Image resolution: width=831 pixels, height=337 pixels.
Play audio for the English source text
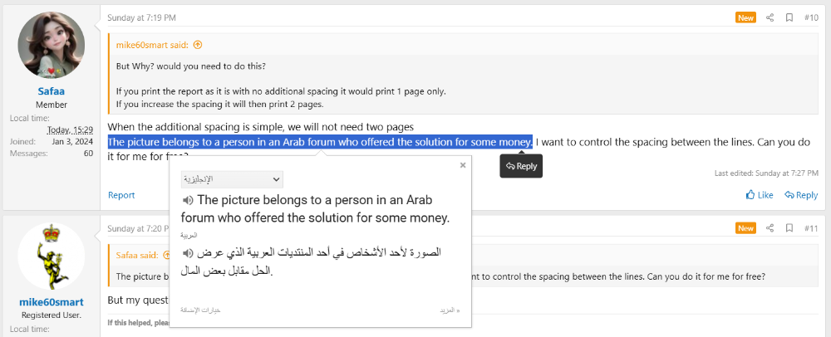pyautogui.click(x=187, y=201)
